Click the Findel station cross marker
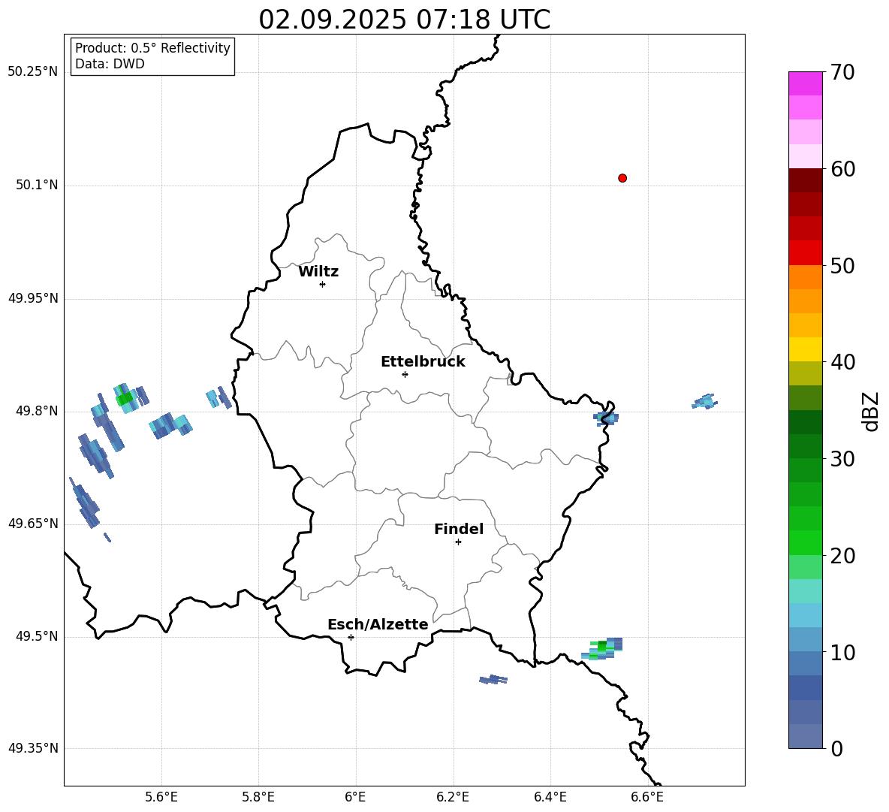Viewport: 889px width, 812px height. 458,542
